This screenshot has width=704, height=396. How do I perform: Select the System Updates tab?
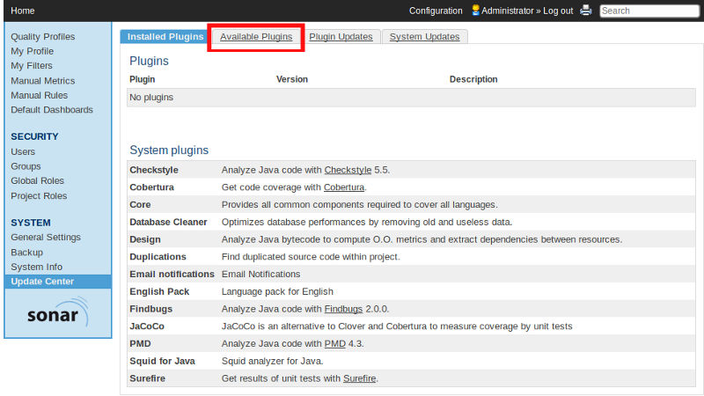pyautogui.click(x=424, y=36)
